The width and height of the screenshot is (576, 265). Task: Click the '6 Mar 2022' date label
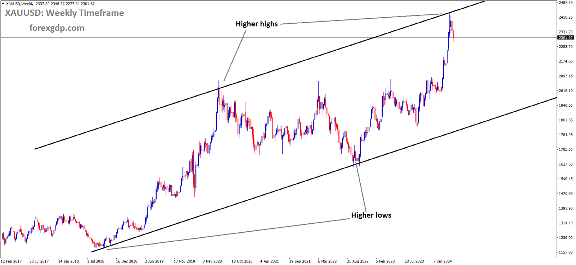click(327, 261)
